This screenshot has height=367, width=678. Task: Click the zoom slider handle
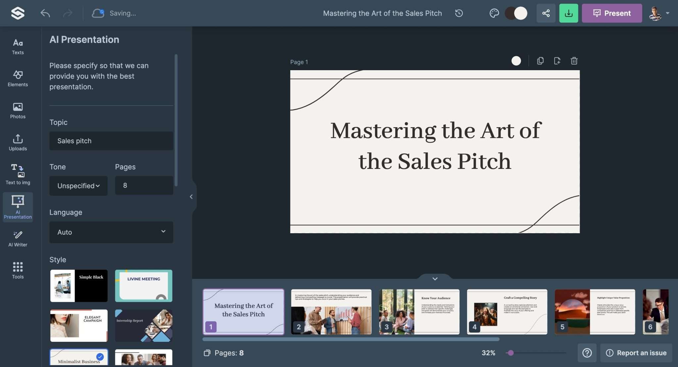click(510, 353)
